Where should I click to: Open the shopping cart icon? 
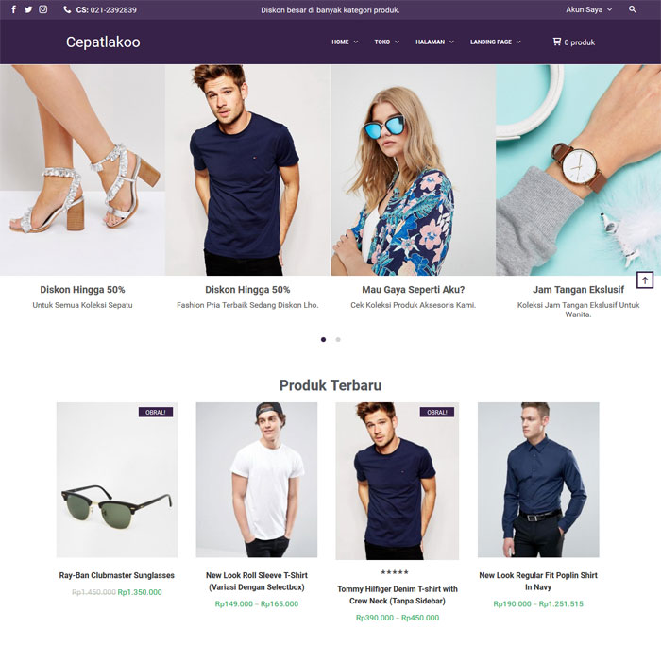pyautogui.click(x=557, y=42)
